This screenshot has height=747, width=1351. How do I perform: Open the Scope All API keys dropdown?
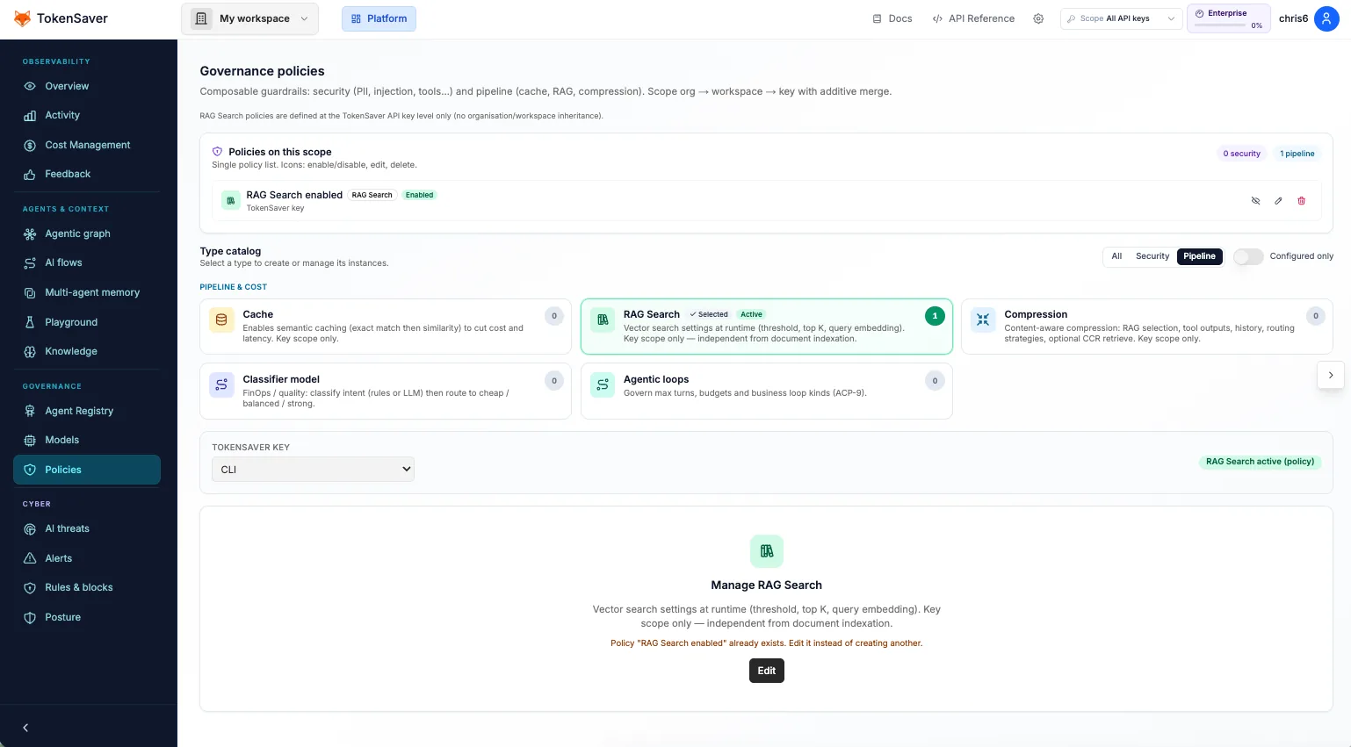point(1121,18)
